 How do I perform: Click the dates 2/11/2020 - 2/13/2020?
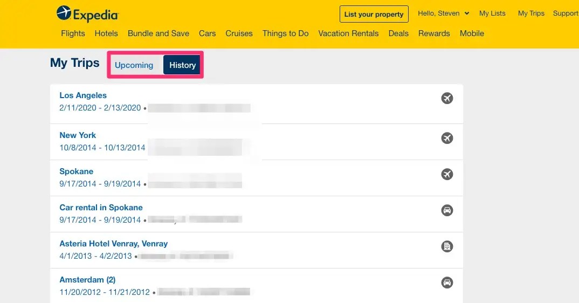pyautogui.click(x=100, y=108)
